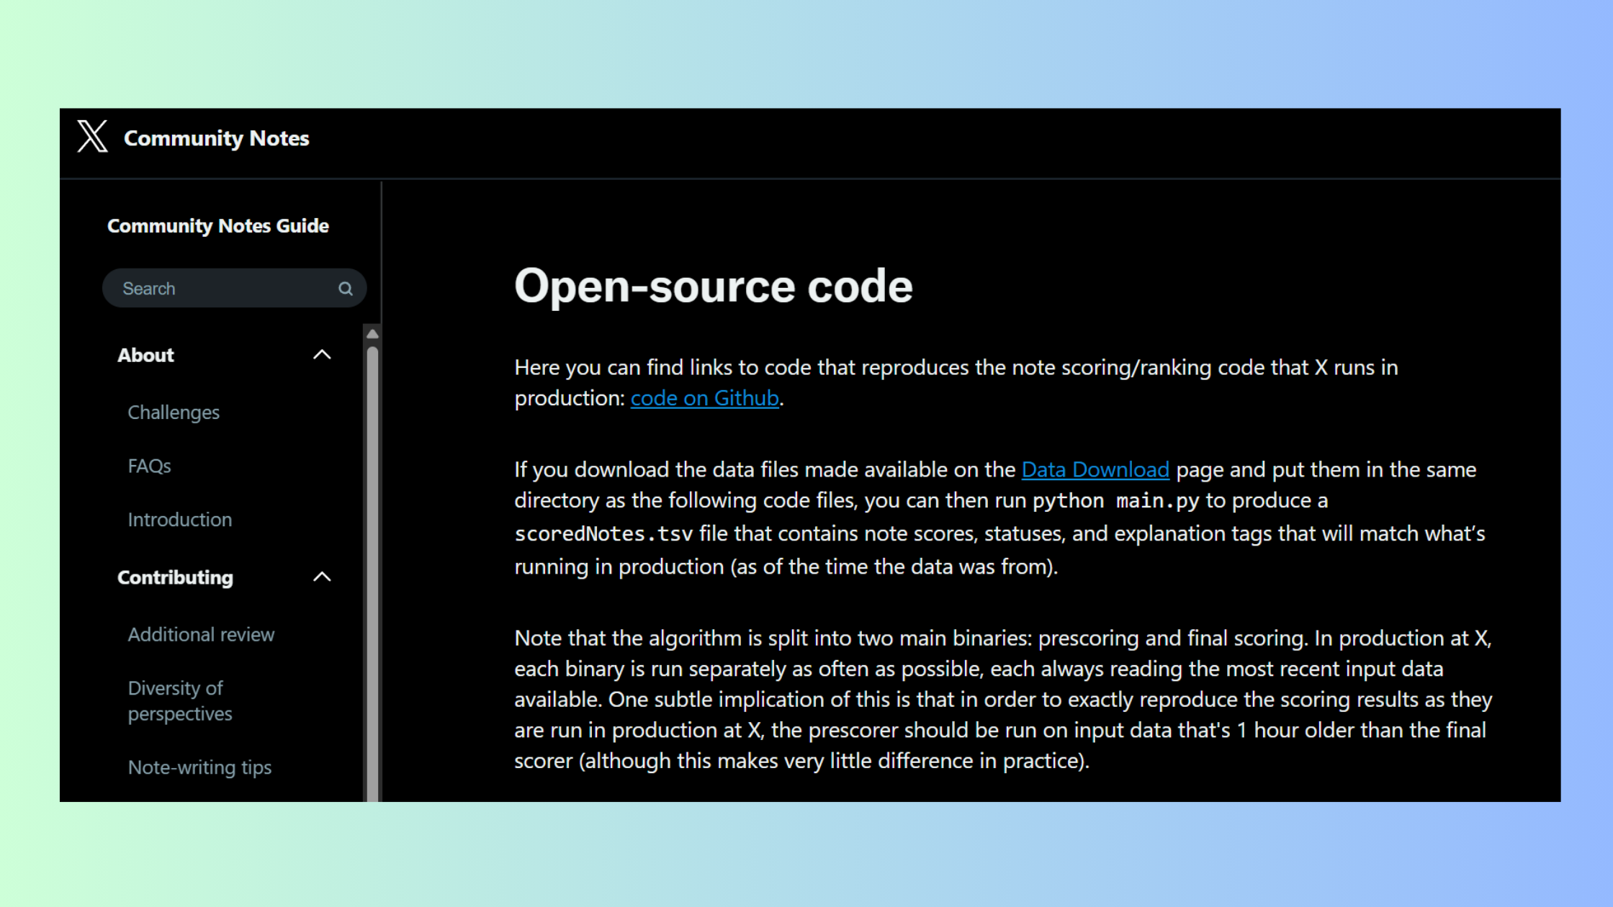Open the Note-writing tips page
This screenshot has width=1613, height=907.
click(x=200, y=767)
